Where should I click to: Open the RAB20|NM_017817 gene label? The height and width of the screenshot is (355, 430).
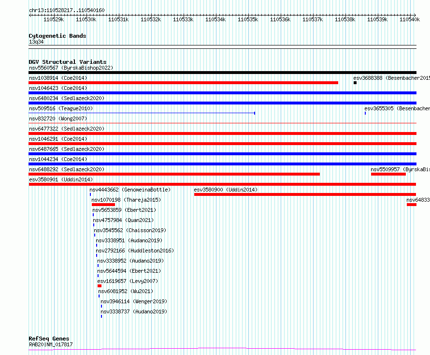51,344
